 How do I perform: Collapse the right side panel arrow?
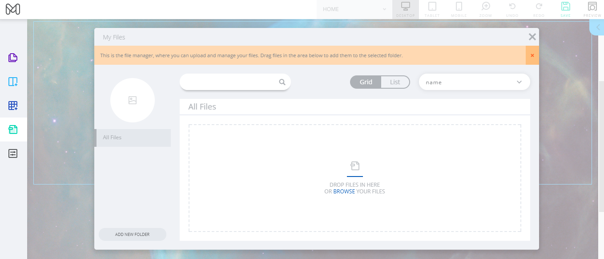click(597, 27)
